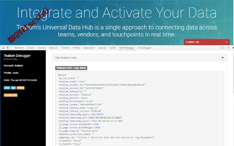Select the js_page.screen.availWidth row
Image resolution: width=234 pixels, height=146 pixels.
79,124
